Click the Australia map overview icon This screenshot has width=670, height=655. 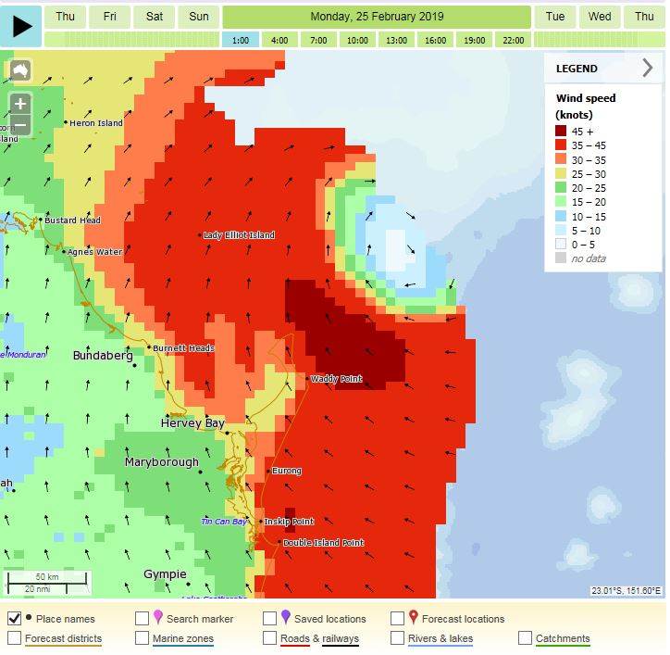point(20,71)
